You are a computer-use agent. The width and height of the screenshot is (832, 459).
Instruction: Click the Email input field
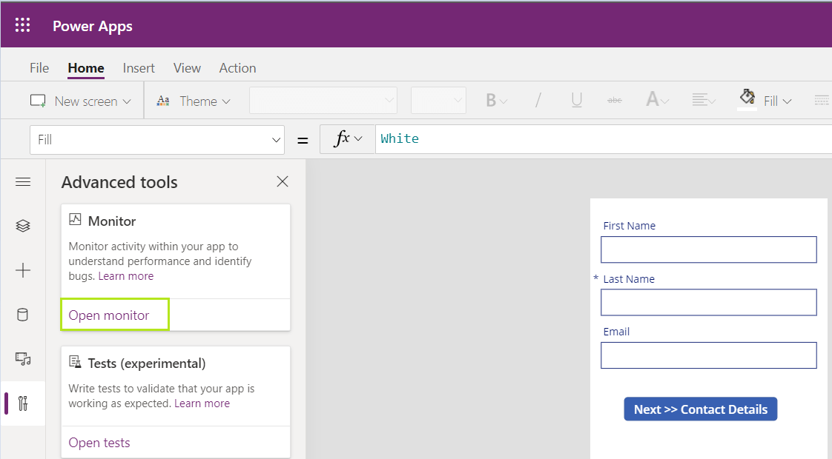pos(708,355)
